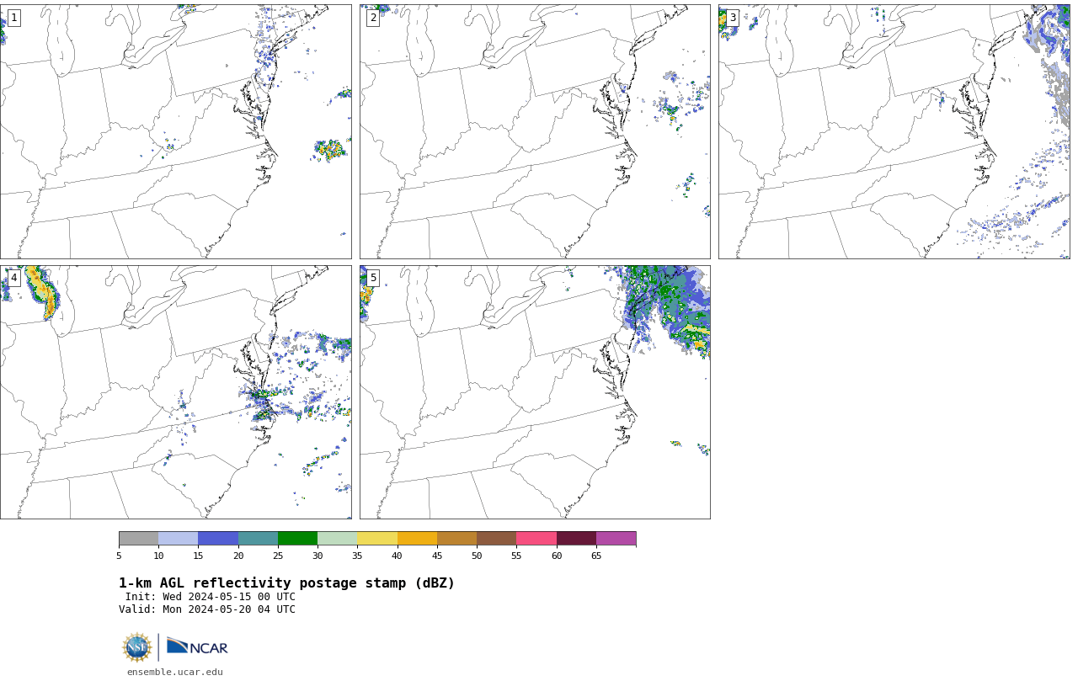Click the pink 55-60 dBZ swatch
Image resolution: width=1078 pixels, height=681 pixels.
coord(536,539)
